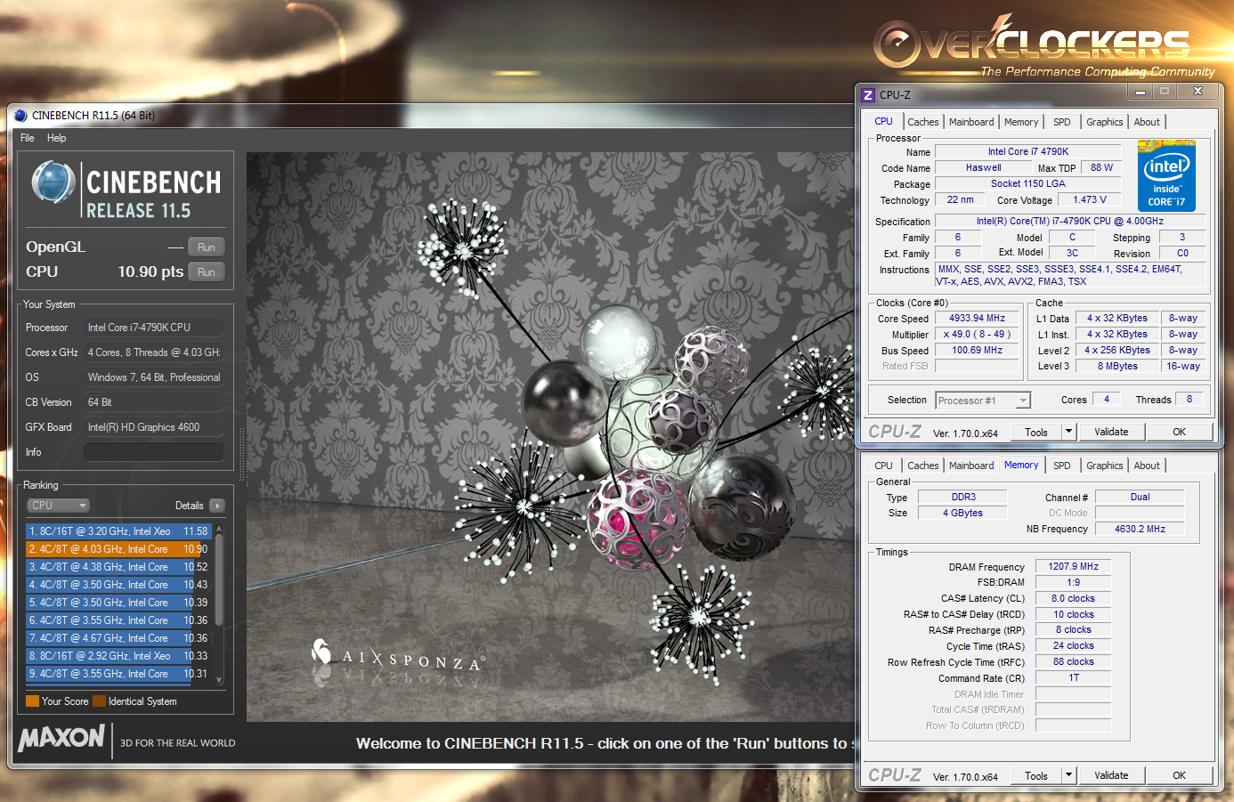Switch to Caches tab in upper CPU-Z
This screenshot has height=802, width=1234.
(923, 122)
